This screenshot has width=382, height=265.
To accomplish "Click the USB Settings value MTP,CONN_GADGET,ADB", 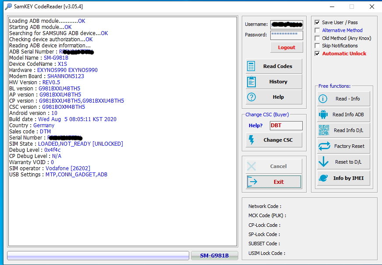I will pos(76,175).
